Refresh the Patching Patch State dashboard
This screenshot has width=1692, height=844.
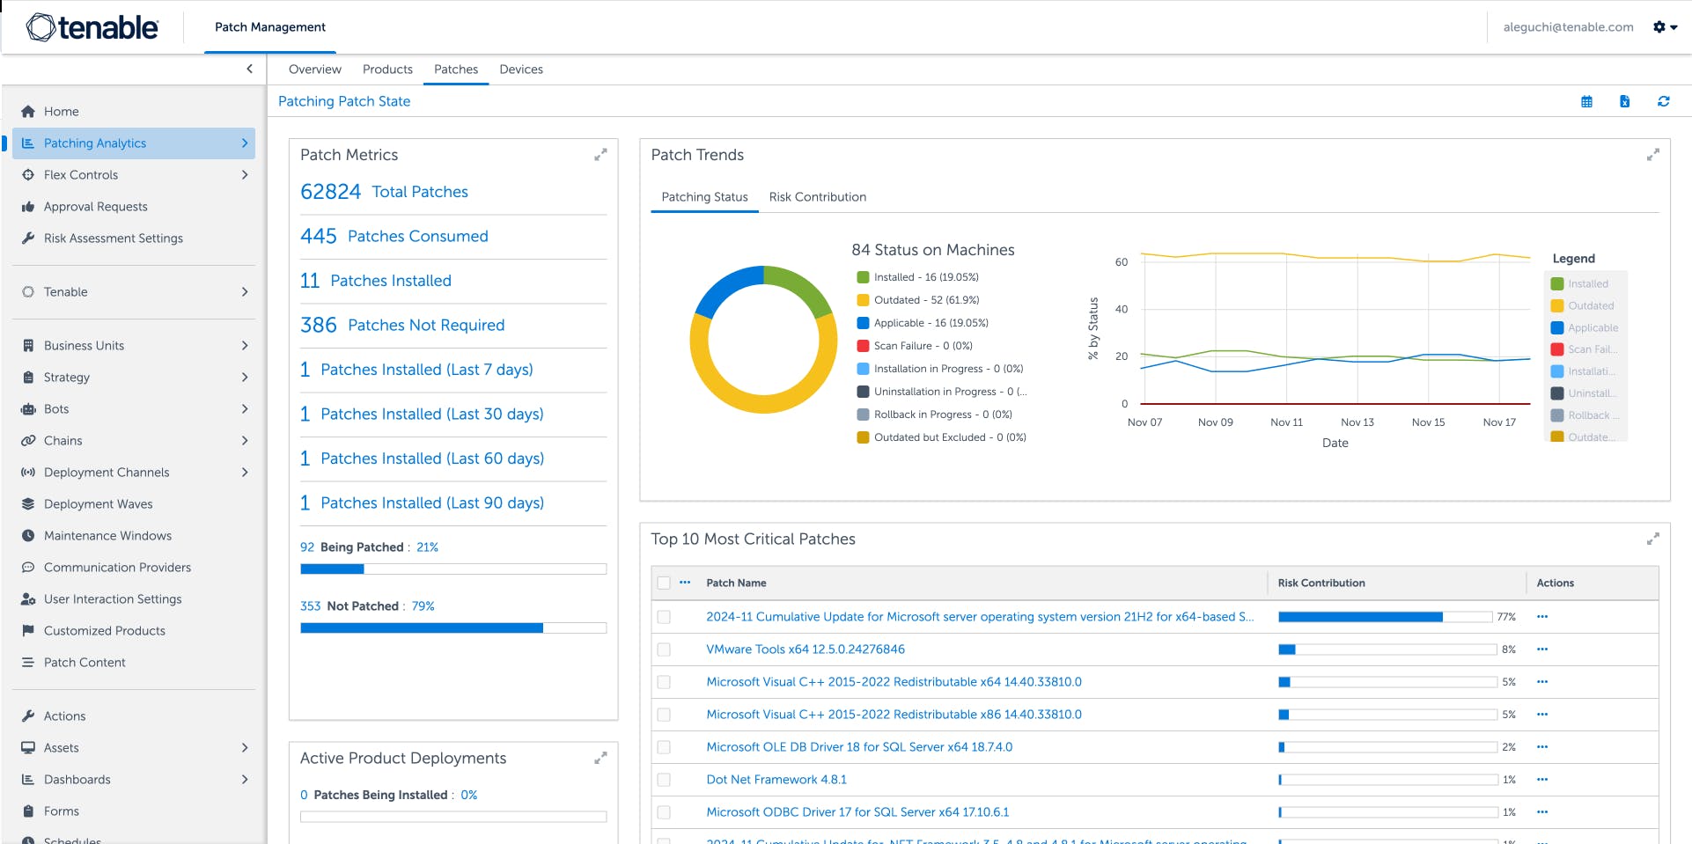pos(1664,101)
